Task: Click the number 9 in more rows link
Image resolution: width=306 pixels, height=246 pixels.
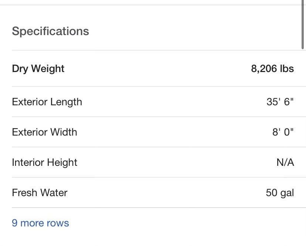Action: coord(15,223)
